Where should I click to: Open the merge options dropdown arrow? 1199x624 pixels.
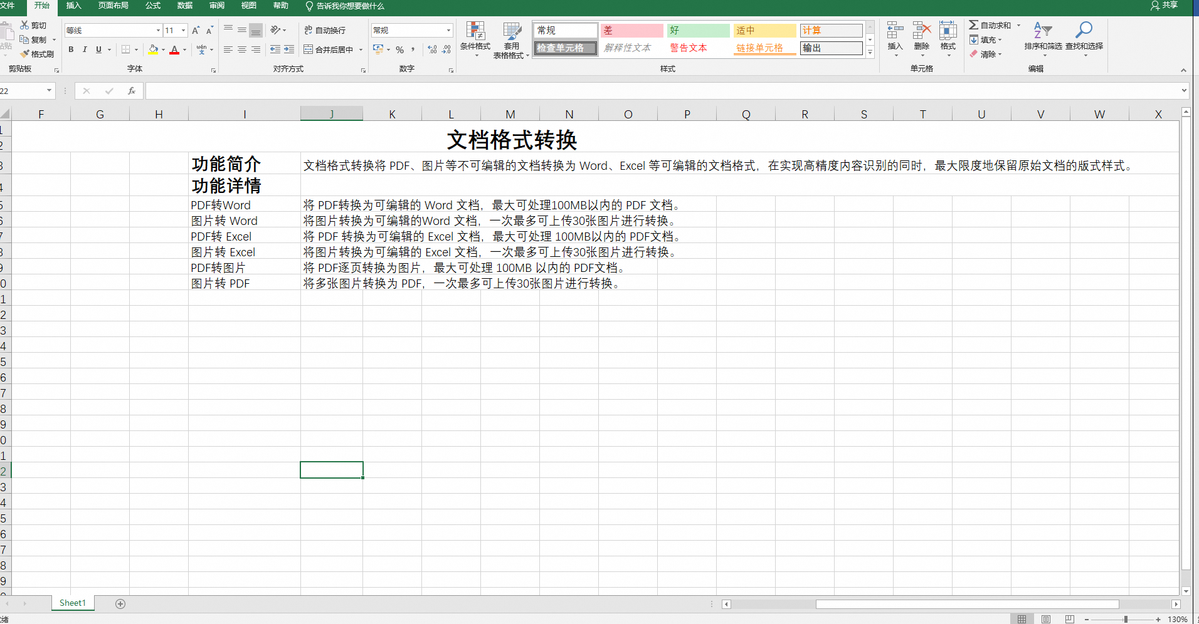coord(361,49)
